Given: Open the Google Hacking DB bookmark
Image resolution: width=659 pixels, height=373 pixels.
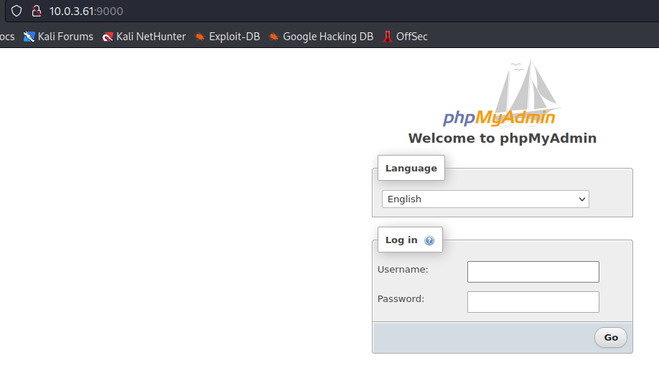Looking at the screenshot, I should tap(321, 37).
